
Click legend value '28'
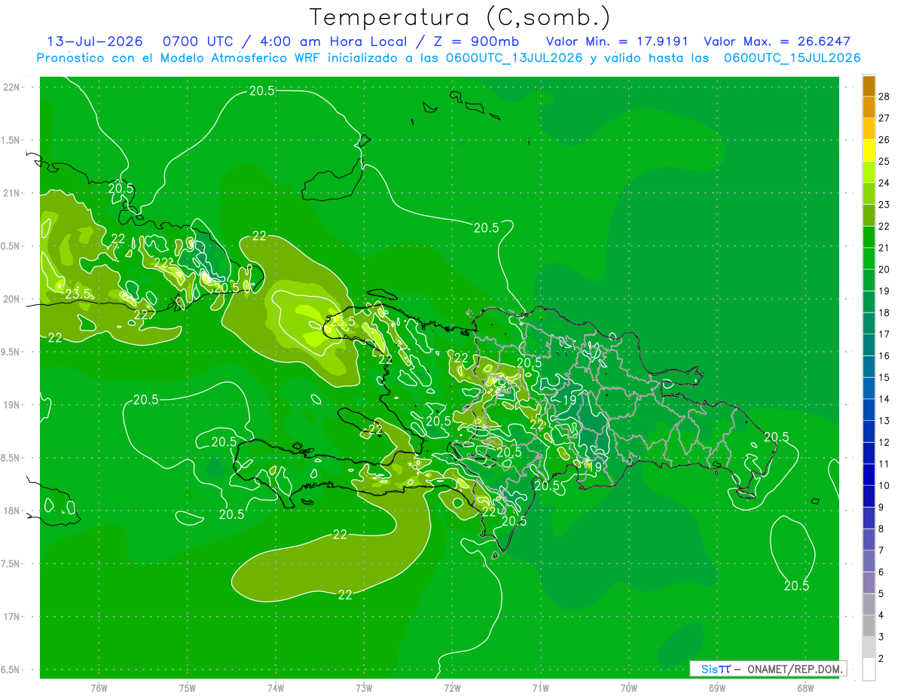coord(884,96)
